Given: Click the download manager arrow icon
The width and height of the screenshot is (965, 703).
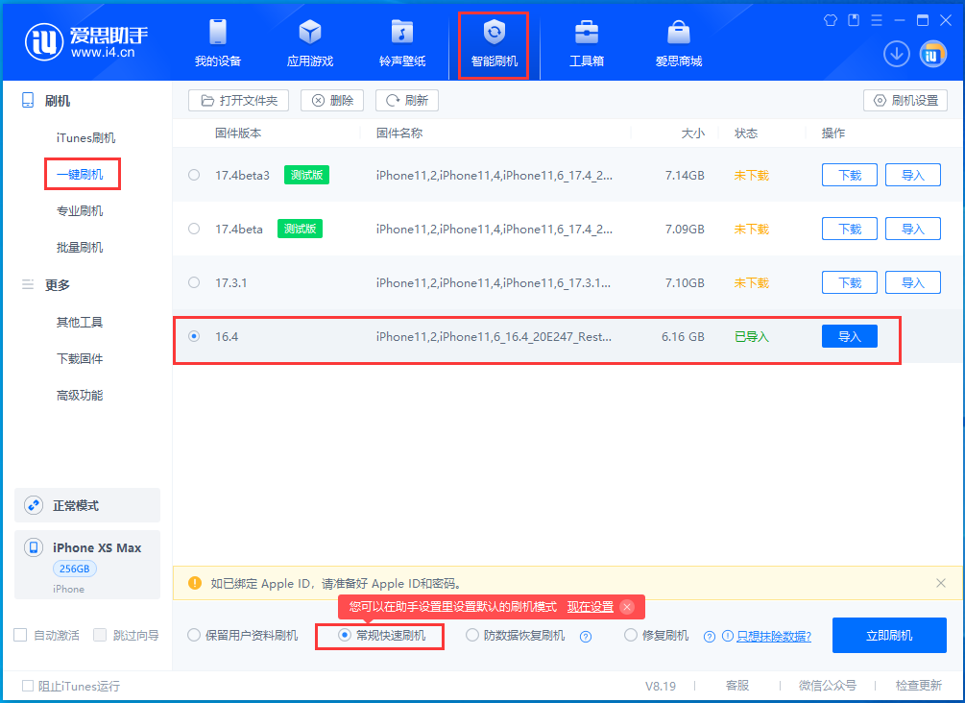Looking at the screenshot, I should click(897, 54).
